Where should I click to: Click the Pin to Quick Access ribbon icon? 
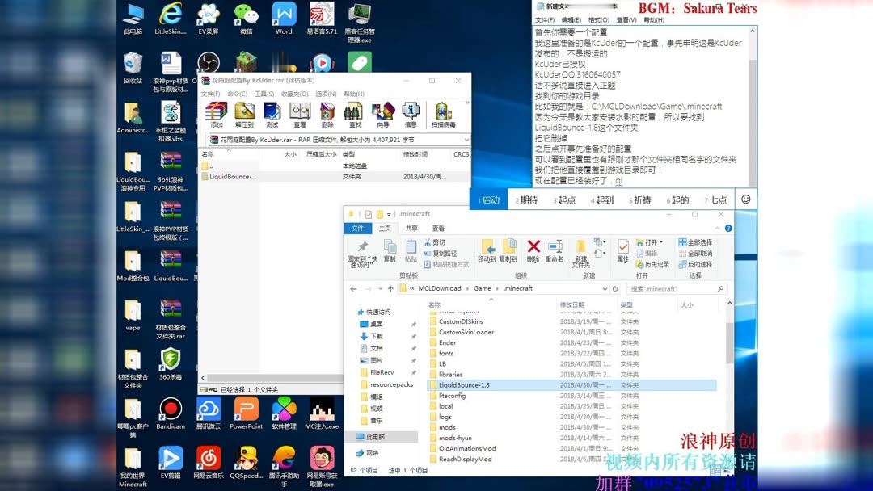(362, 245)
